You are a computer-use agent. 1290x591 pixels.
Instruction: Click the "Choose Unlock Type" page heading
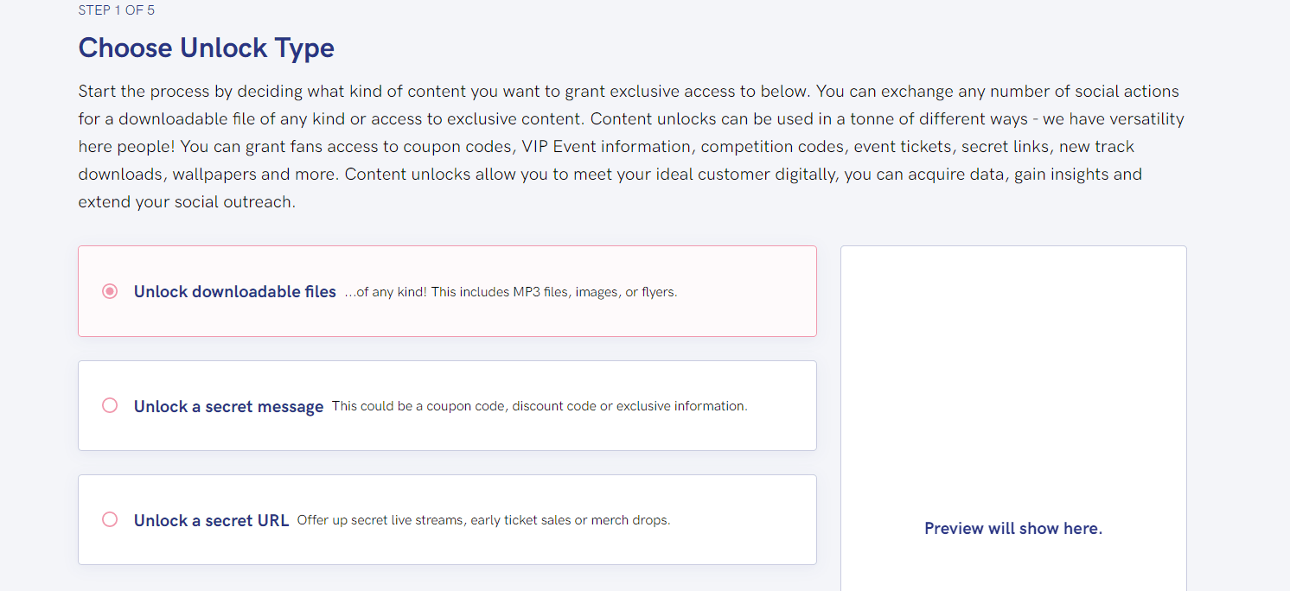[x=206, y=48]
